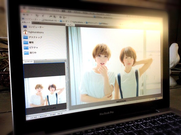Click the Back navigation arrow in toolbar

pos(24,14)
